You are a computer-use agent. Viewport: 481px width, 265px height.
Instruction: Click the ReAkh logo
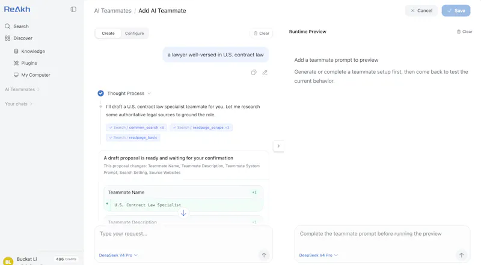17,9
